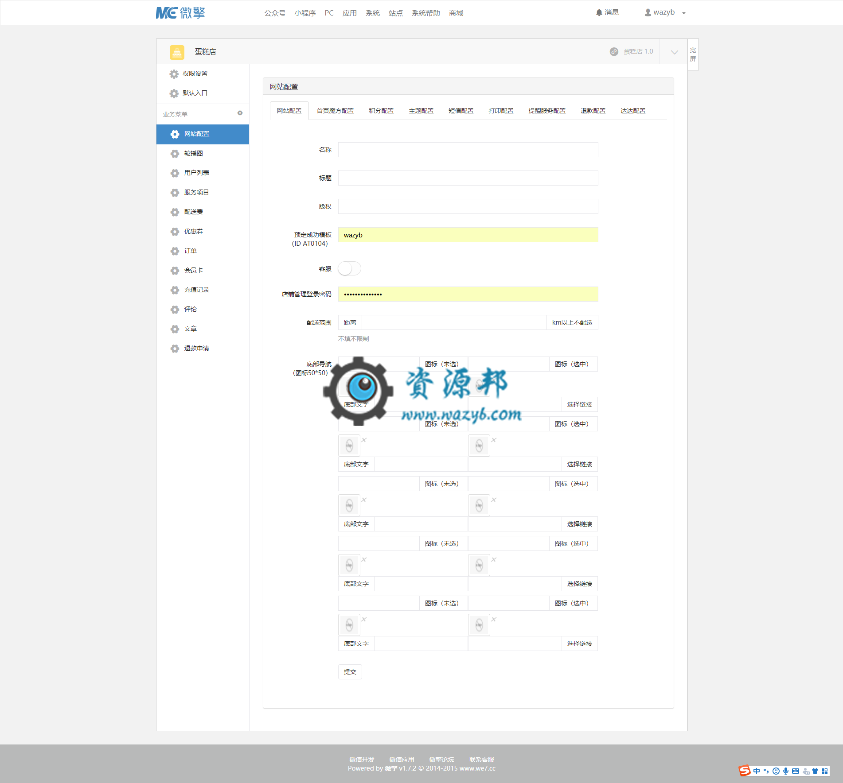
Task: Expand the wazyb account dropdown
Action: click(x=684, y=13)
